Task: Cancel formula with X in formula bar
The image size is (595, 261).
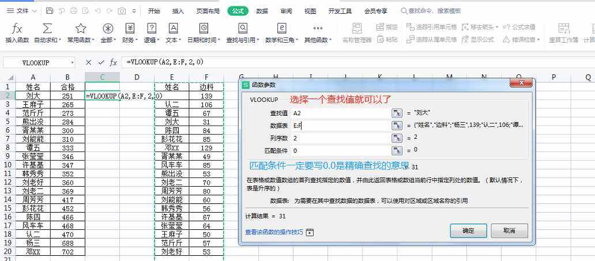Action: point(88,63)
